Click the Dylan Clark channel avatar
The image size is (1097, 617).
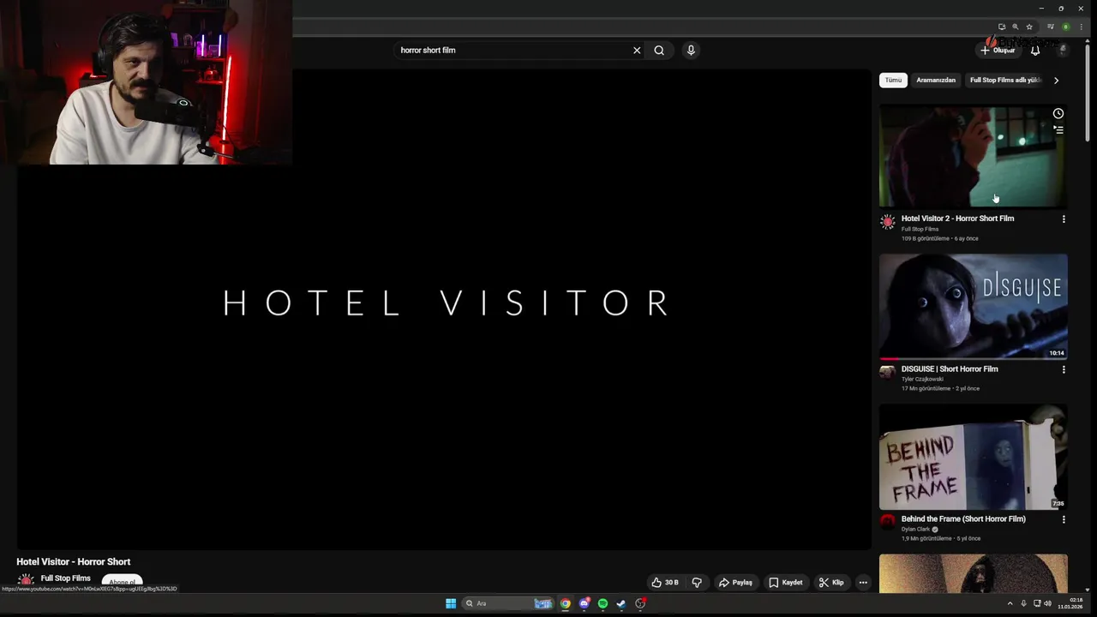coord(888,522)
